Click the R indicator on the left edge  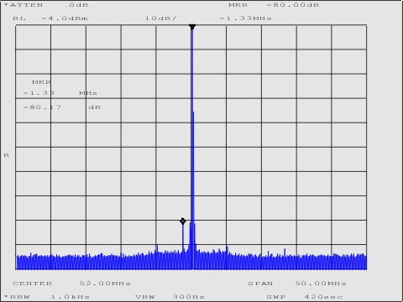point(7,155)
